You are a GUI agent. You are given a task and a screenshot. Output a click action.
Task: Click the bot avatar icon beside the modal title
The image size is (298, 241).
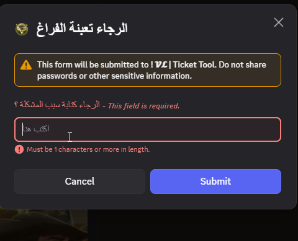coord(22,29)
